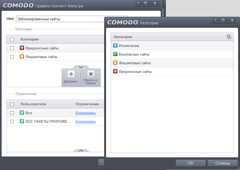Select the Безопасные сайты safe sites icon

(116, 55)
